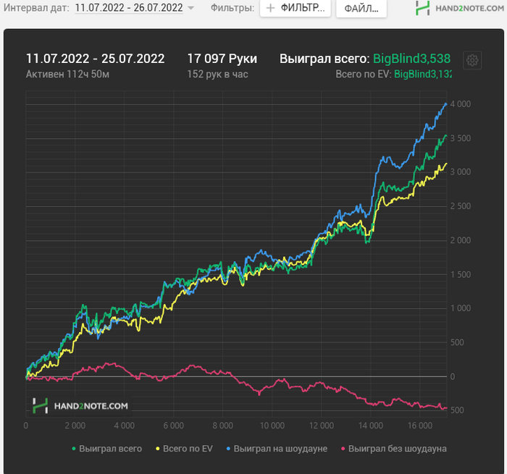Image resolution: width=507 pixels, height=474 pixels.
Task: Click the Всего по EV BigBlind value
Action: point(423,75)
